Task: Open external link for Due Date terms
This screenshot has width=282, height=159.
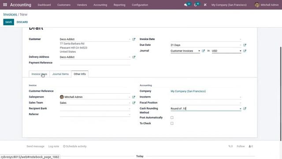Action: click(x=245, y=45)
